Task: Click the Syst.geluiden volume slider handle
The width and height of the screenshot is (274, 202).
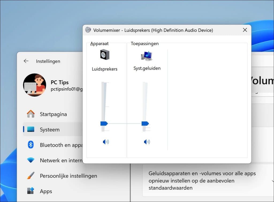Action: 145,123
